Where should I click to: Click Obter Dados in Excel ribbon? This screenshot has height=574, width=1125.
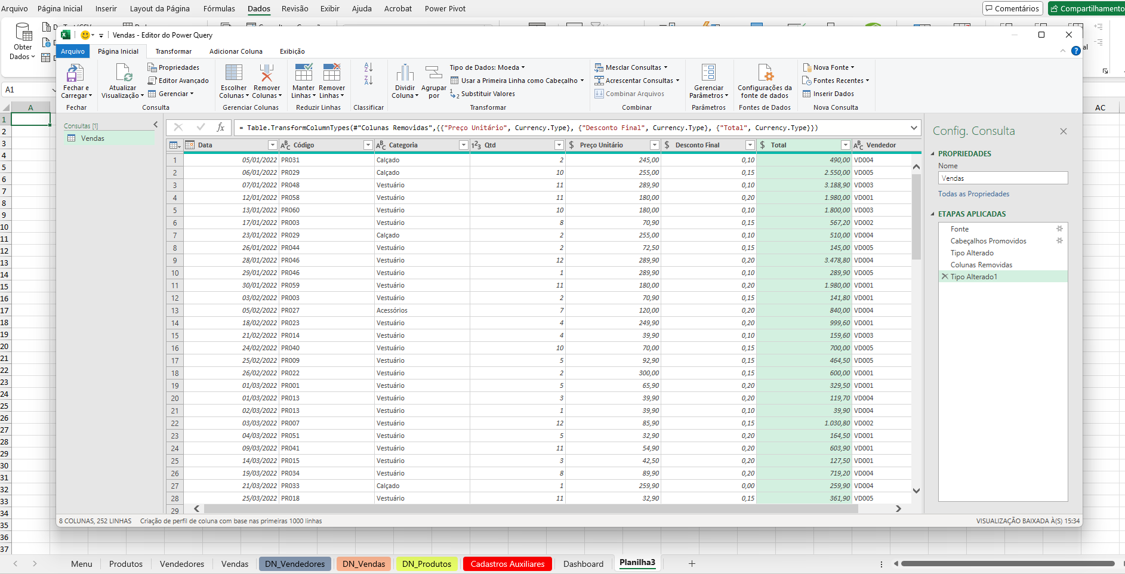(23, 42)
